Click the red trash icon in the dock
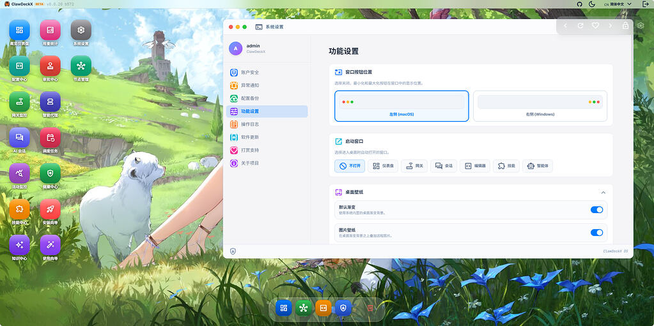 (x=370, y=308)
